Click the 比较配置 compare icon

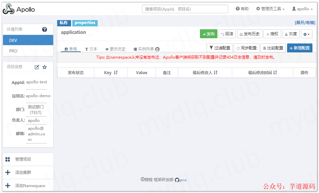[x=265, y=48]
